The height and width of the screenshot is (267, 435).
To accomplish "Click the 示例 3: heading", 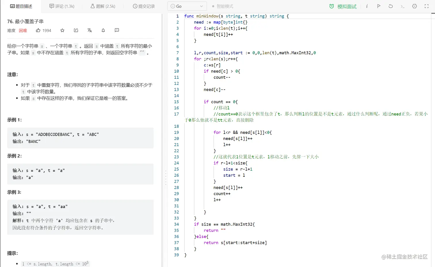I will (14, 192).
